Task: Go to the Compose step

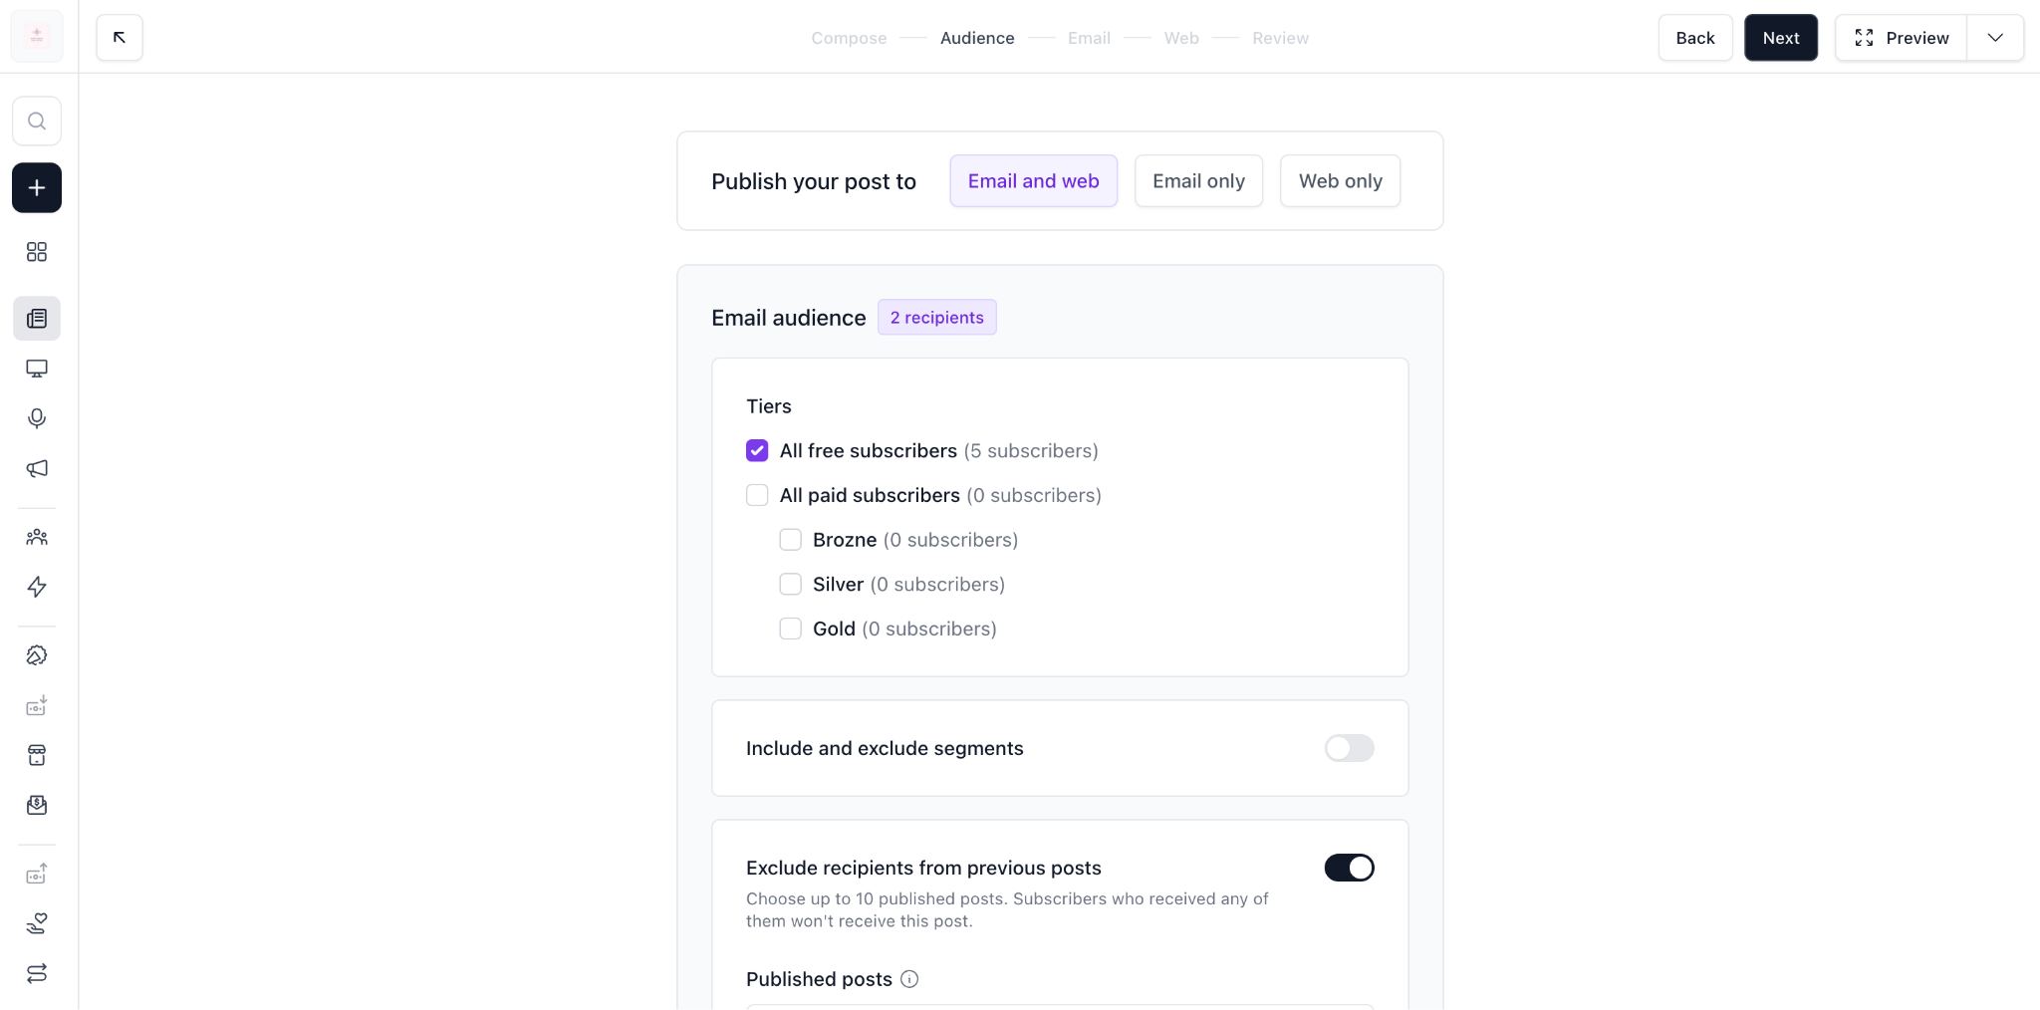Action: click(x=849, y=38)
